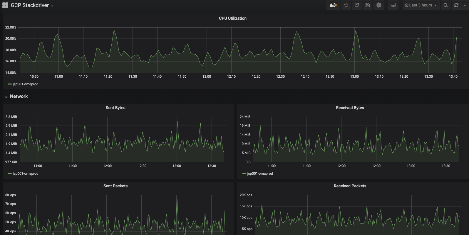Click the Sent Packets panel title
Image resolution: width=469 pixels, height=235 pixels.
pyautogui.click(x=115, y=186)
